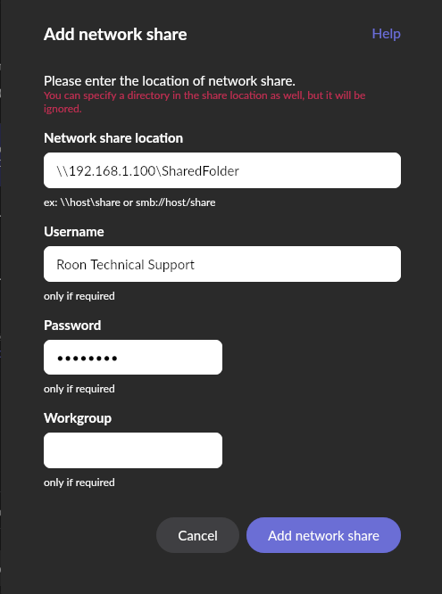
Task: Click only if required hint below Username
Action: pyautogui.click(x=79, y=296)
